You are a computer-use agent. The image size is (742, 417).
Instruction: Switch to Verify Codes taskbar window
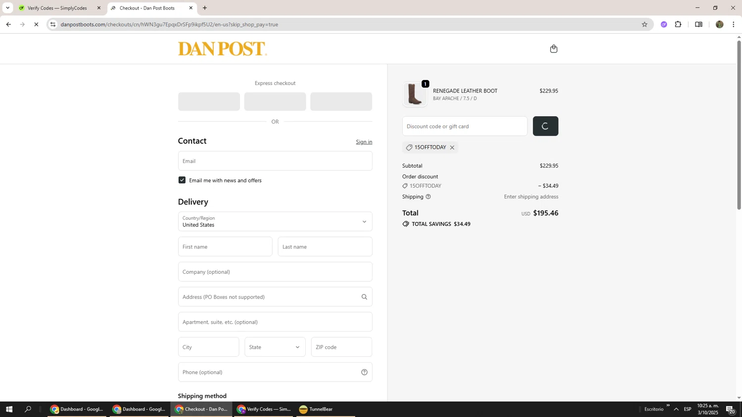tap(264, 409)
